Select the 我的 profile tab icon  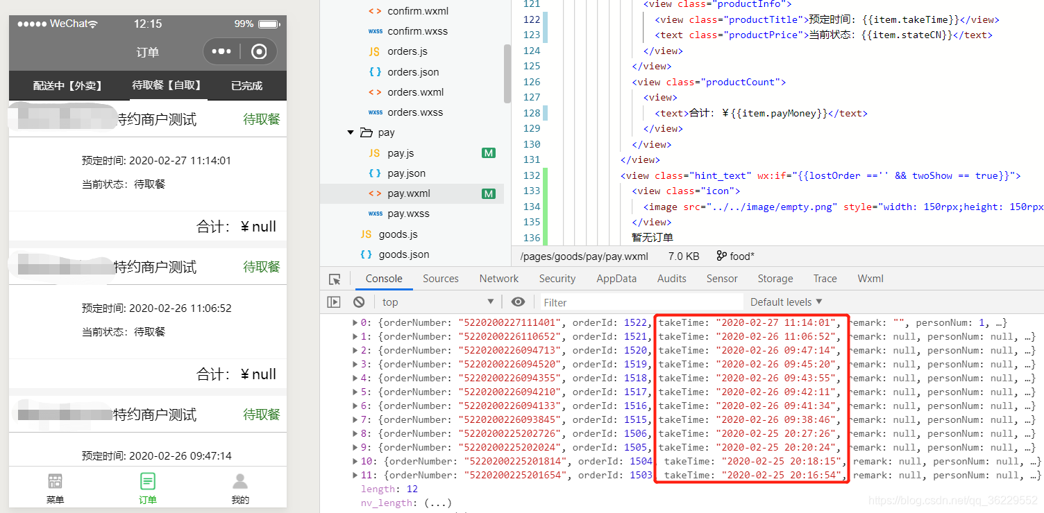[x=239, y=485]
